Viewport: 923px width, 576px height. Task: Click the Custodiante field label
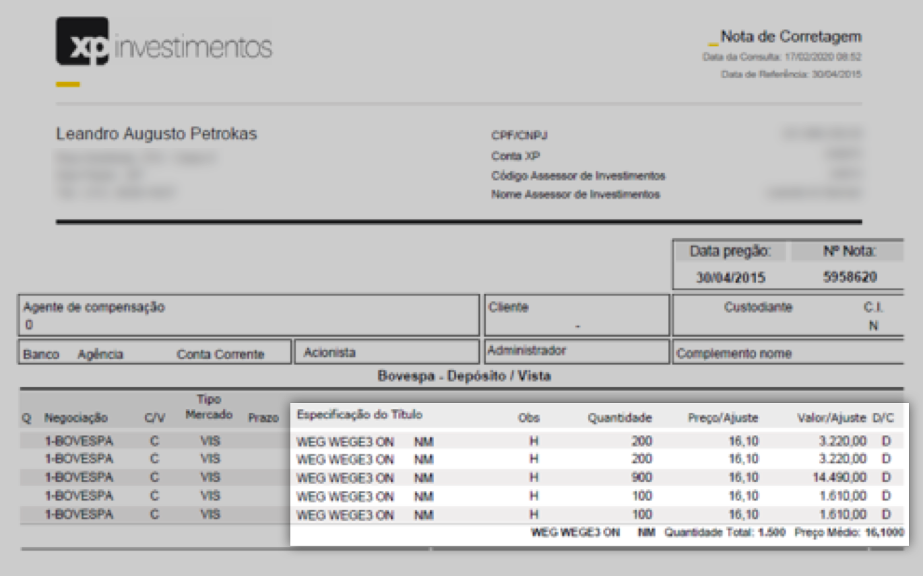tap(758, 308)
